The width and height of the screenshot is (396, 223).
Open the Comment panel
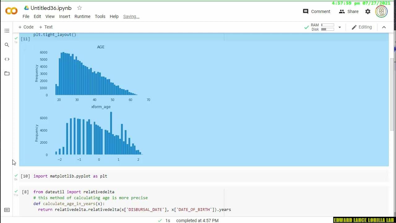tap(316, 11)
